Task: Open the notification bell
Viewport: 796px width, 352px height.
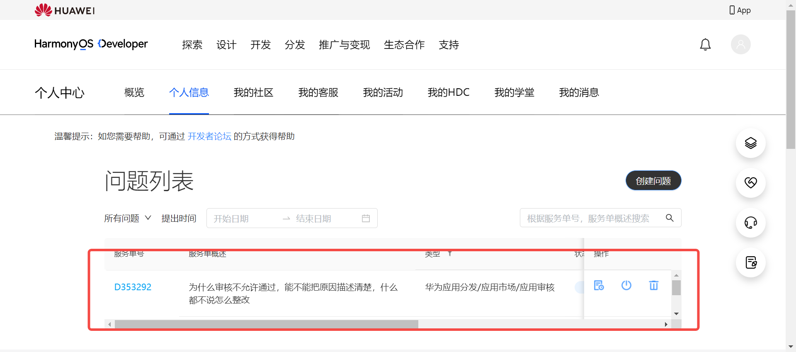Action: [705, 44]
